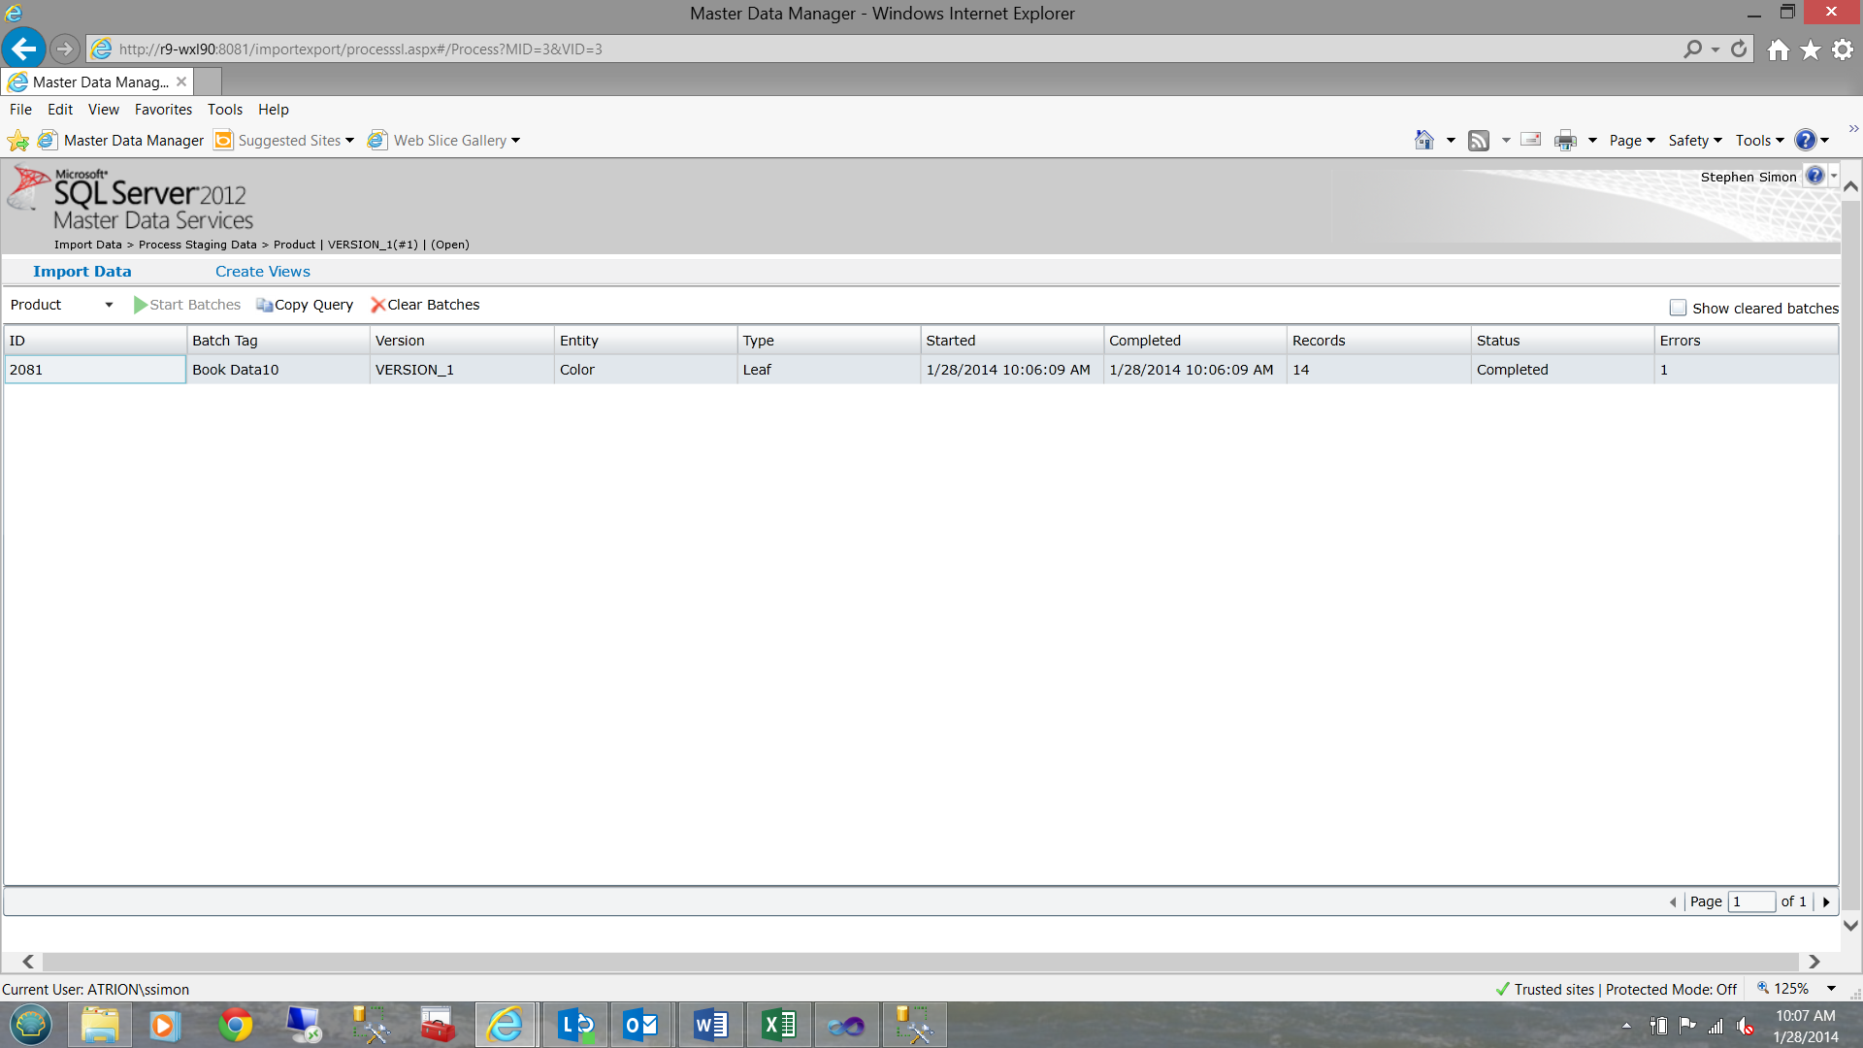Click the red Clear Batches X icon
Viewport: 1863px width, 1048px height.
[377, 305]
